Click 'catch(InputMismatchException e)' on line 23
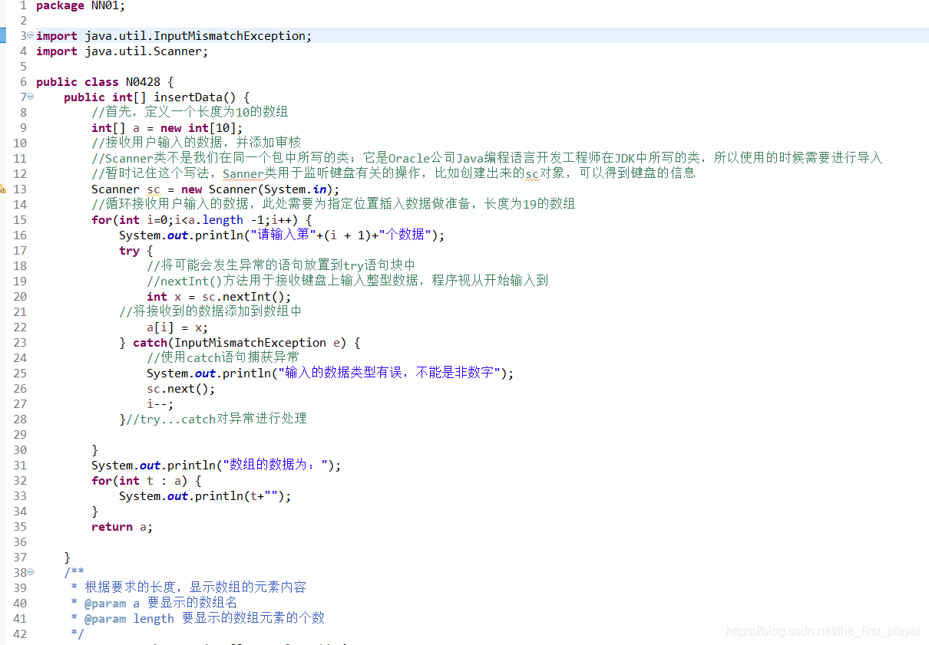This screenshot has height=645, width=929. 239,343
